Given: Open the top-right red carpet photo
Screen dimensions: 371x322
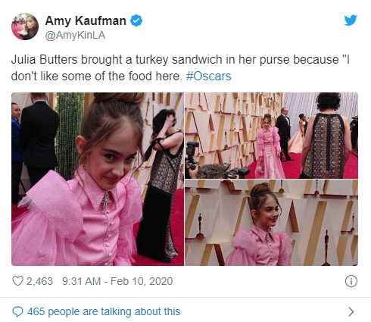Looking at the screenshot, I should (x=271, y=136).
